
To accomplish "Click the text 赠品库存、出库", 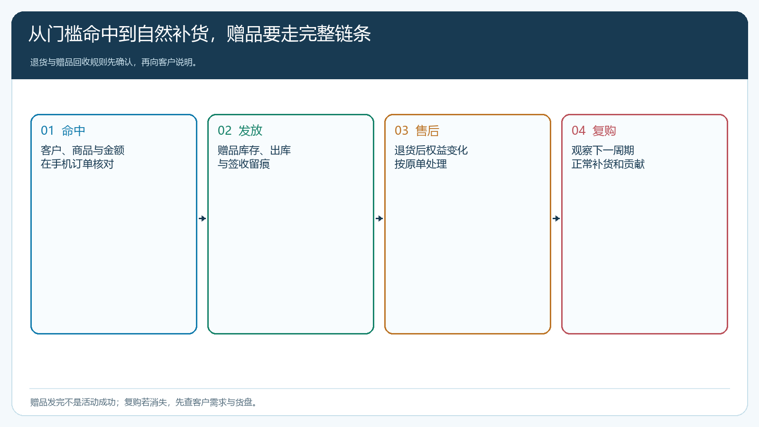I will pyautogui.click(x=254, y=150).
